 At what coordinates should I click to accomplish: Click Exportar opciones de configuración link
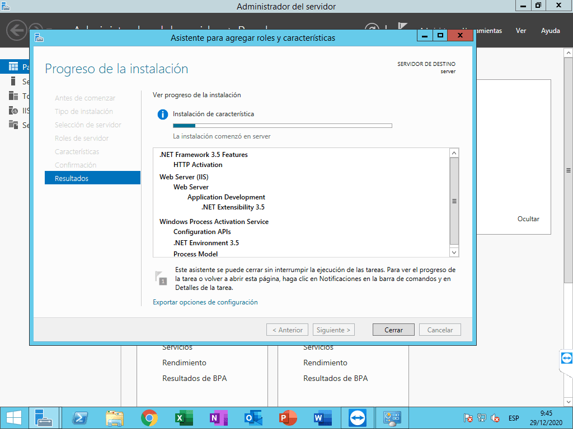coord(205,302)
